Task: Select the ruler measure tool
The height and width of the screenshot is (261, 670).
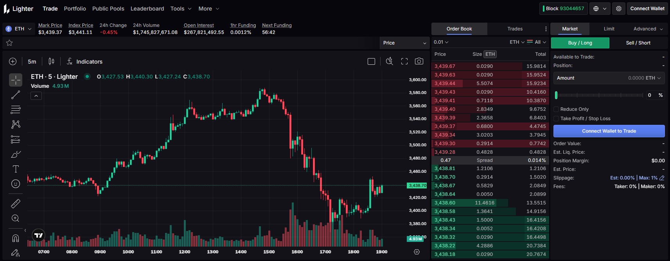Action: click(x=16, y=204)
